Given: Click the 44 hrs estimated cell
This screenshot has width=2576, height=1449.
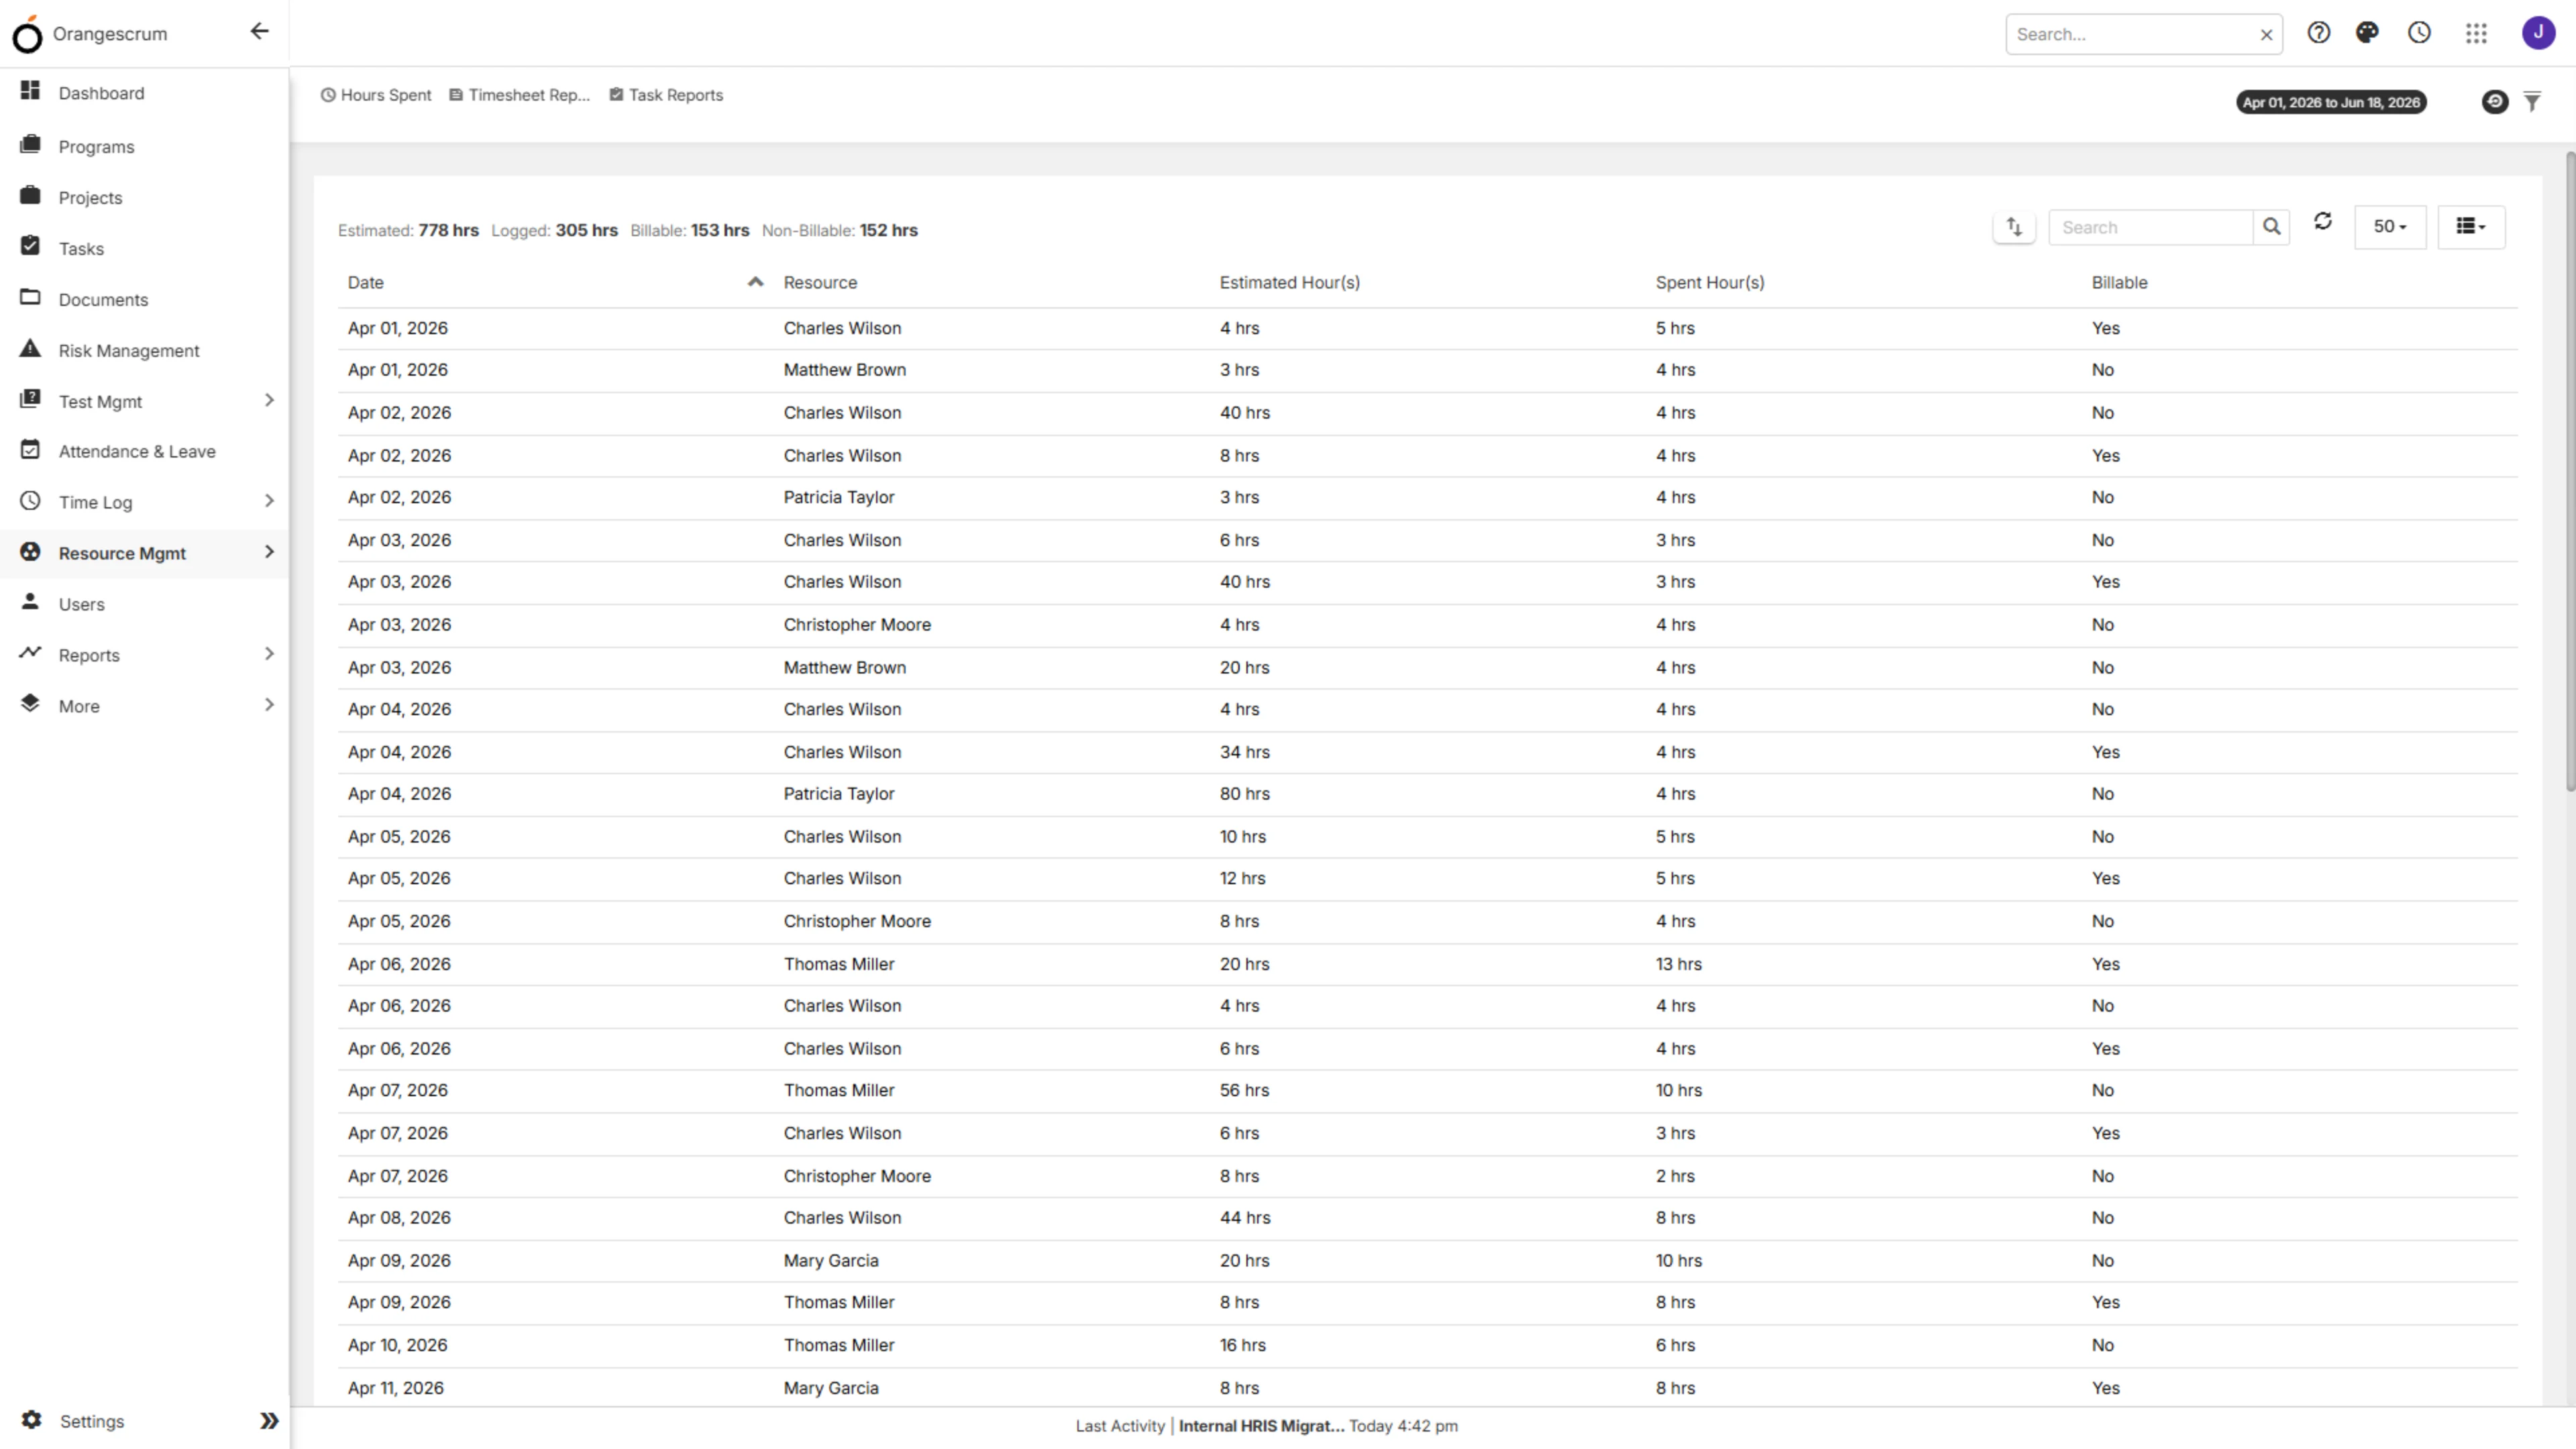Looking at the screenshot, I should (1244, 1217).
